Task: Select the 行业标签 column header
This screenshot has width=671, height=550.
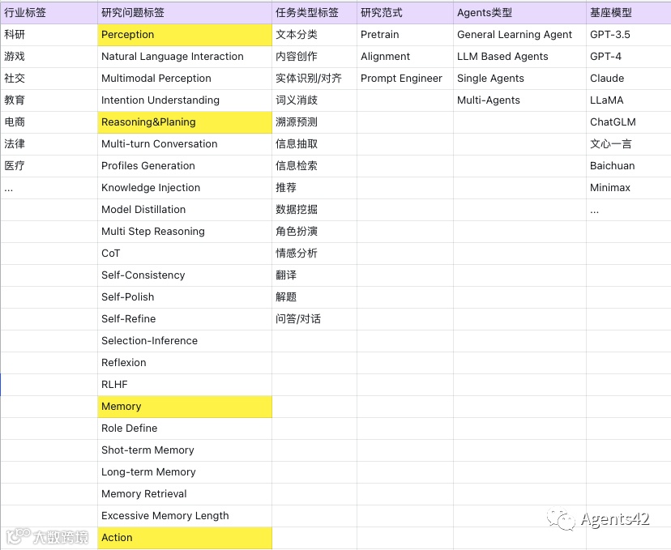Action: click(49, 13)
